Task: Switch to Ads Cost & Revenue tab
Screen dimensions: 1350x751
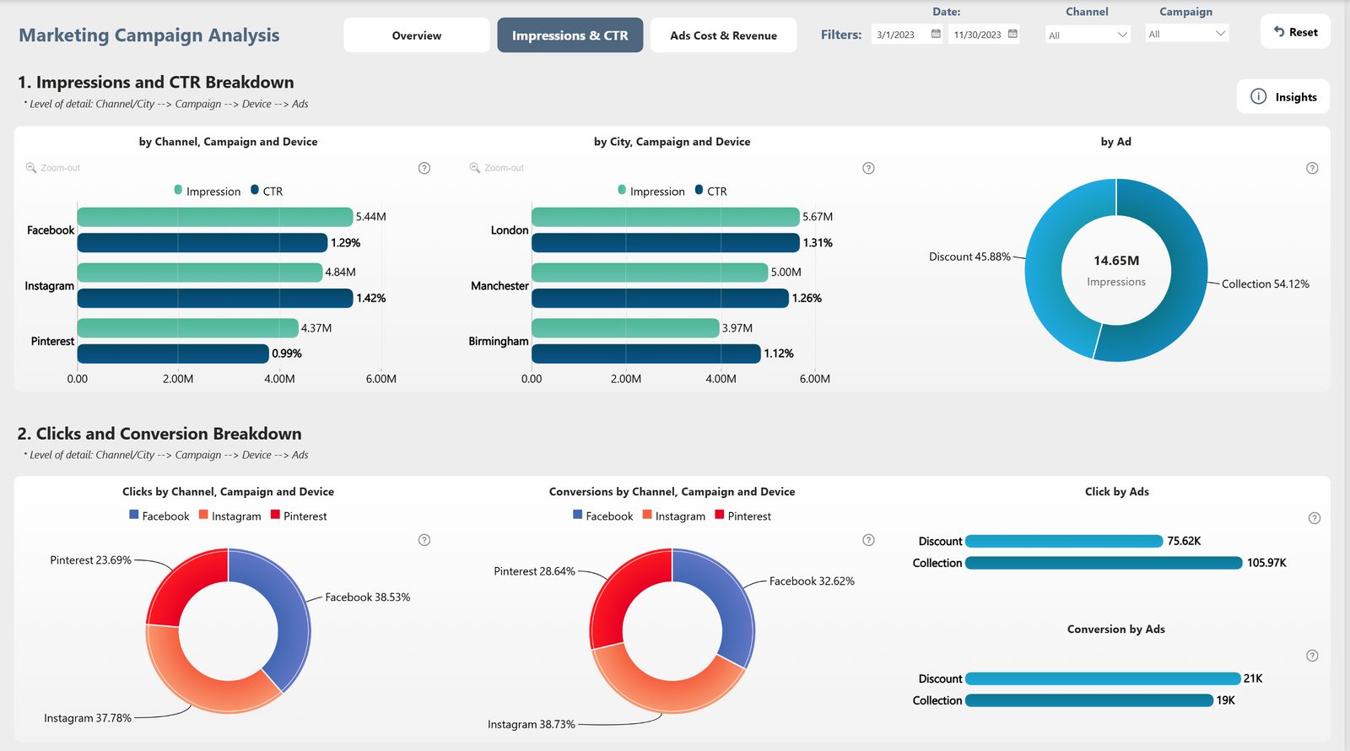Action: [x=723, y=35]
